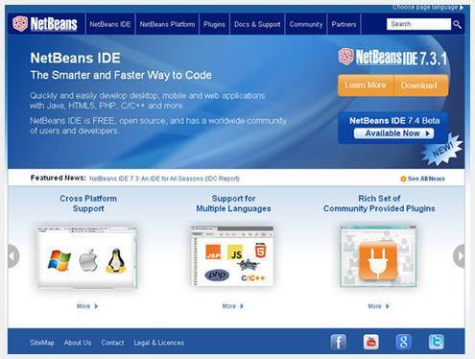Open the Facebook icon in the footer
This screenshot has height=359, width=475.
click(339, 342)
